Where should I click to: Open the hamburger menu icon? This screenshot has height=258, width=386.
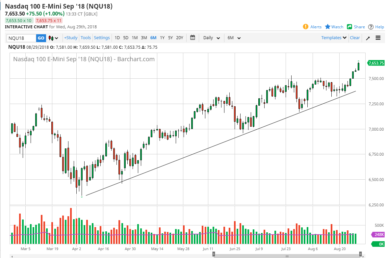click(x=378, y=38)
